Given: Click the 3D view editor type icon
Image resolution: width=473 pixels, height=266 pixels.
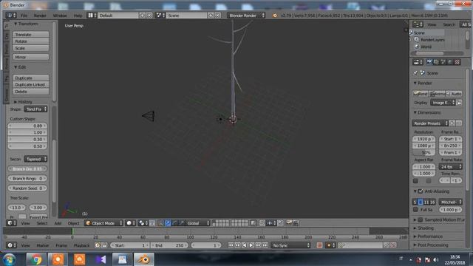Looking at the screenshot, I should [12, 223].
